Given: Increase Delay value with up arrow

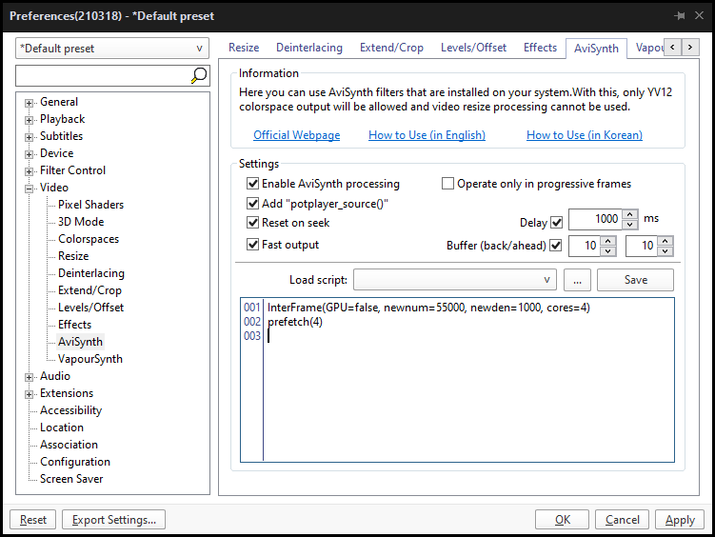Looking at the screenshot, I should [629, 214].
